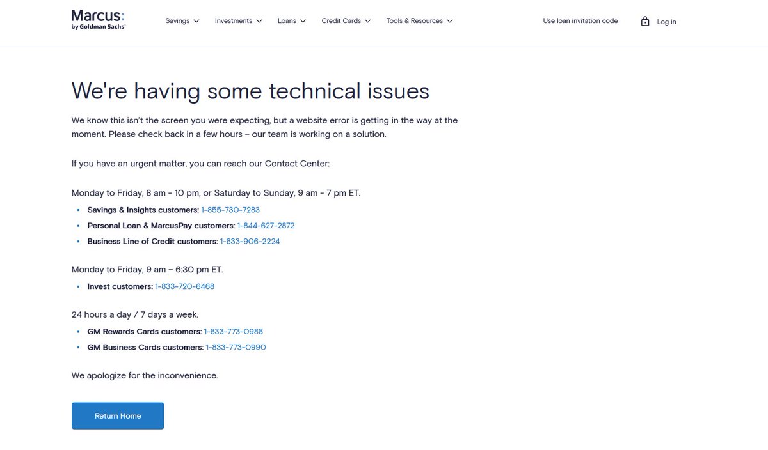Open the Savings menu label
The height and width of the screenshot is (450, 768).
[x=177, y=21]
